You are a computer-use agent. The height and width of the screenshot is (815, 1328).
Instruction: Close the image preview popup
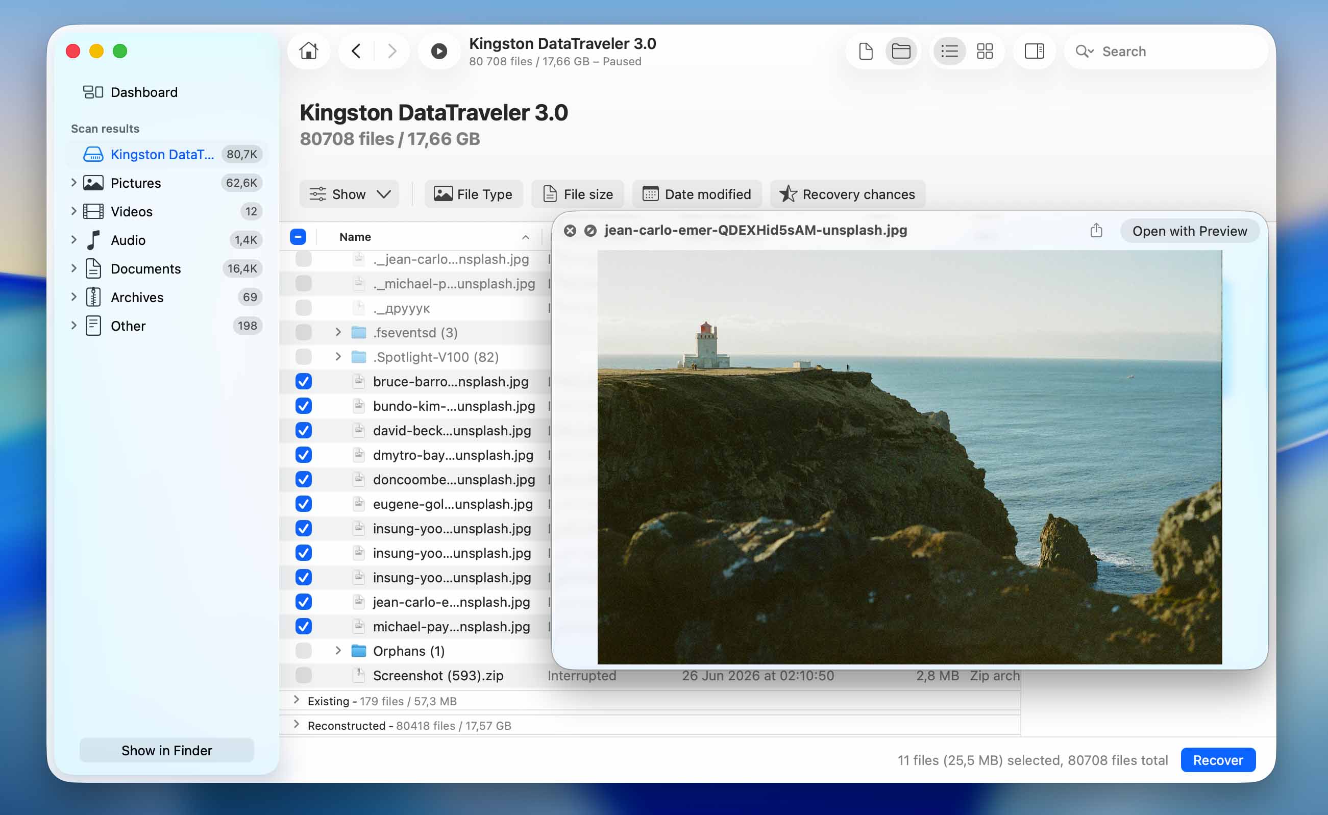[570, 231]
